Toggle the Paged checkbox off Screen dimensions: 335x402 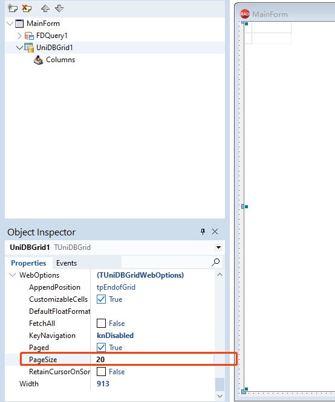[x=101, y=348]
